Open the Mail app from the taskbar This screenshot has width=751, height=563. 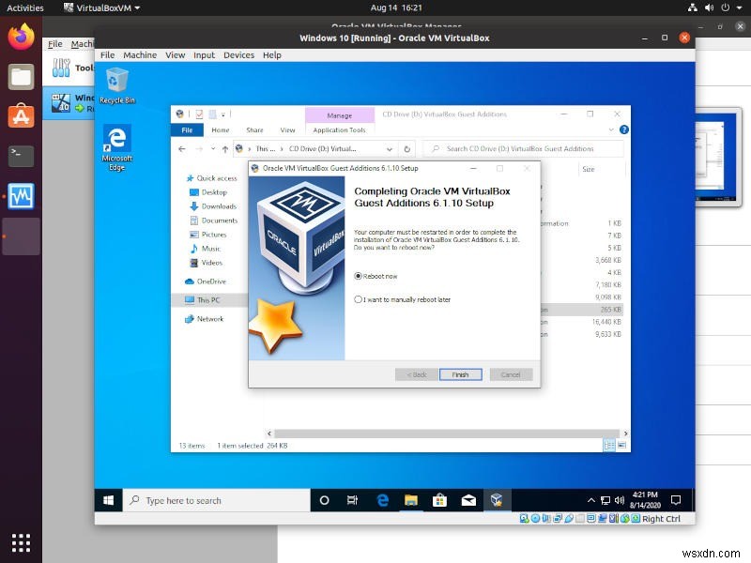pos(468,500)
